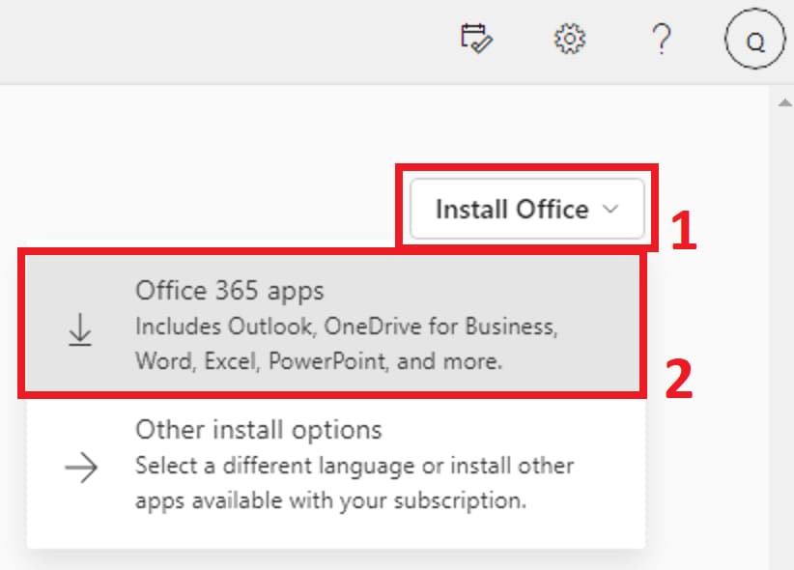
Task: Open the account manager avatar Q
Action: tap(755, 42)
